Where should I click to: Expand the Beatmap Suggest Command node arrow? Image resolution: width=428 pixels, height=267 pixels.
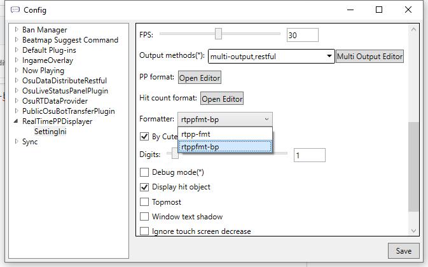coord(17,39)
